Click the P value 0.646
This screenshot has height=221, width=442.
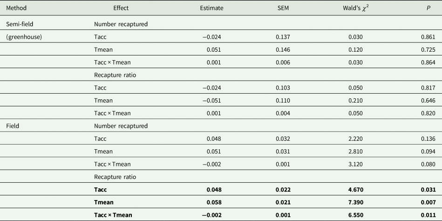428,100
